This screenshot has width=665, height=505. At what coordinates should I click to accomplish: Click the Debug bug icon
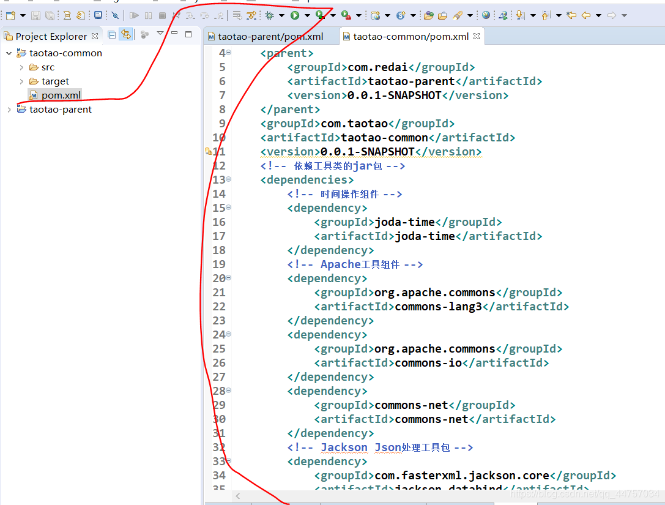click(269, 16)
